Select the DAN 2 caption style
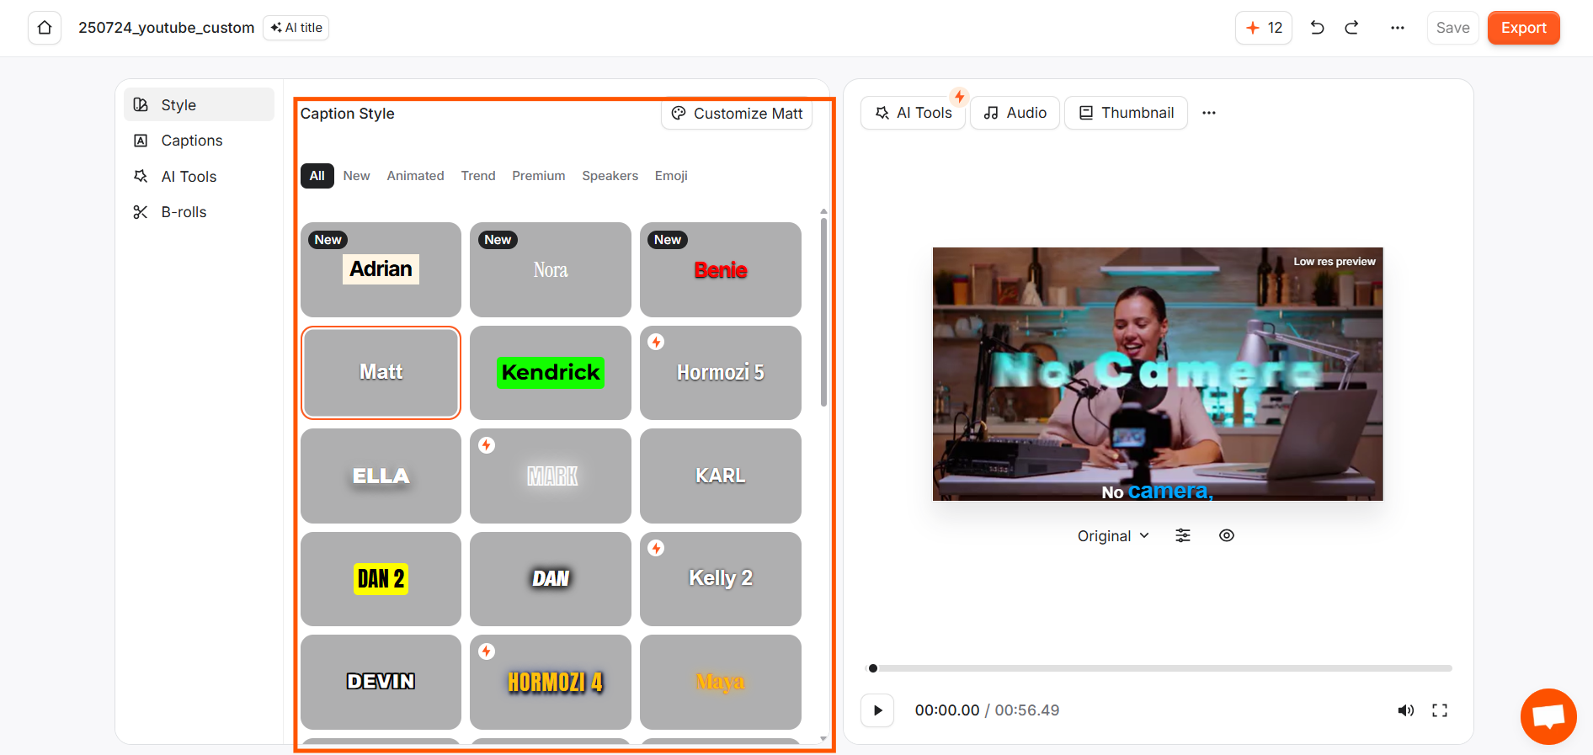Image resolution: width=1593 pixels, height=755 pixels. tap(381, 579)
